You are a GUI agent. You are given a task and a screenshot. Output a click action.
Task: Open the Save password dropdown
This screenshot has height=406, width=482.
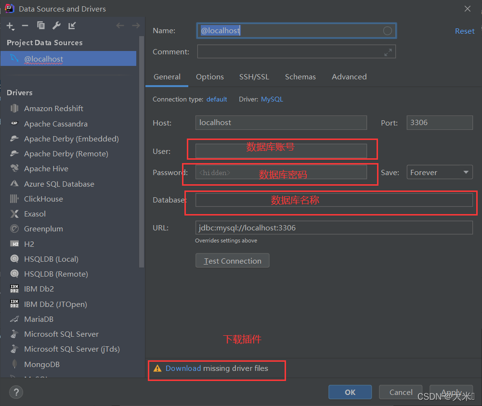(x=440, y=172)
